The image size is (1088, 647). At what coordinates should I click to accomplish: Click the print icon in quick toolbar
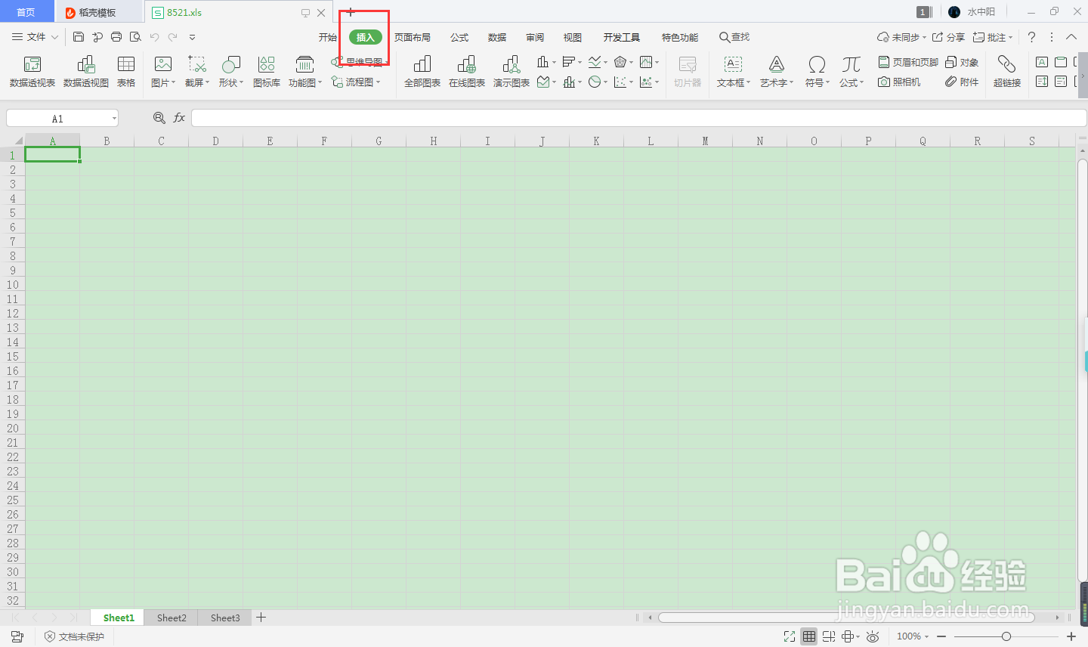pos(116,37)
